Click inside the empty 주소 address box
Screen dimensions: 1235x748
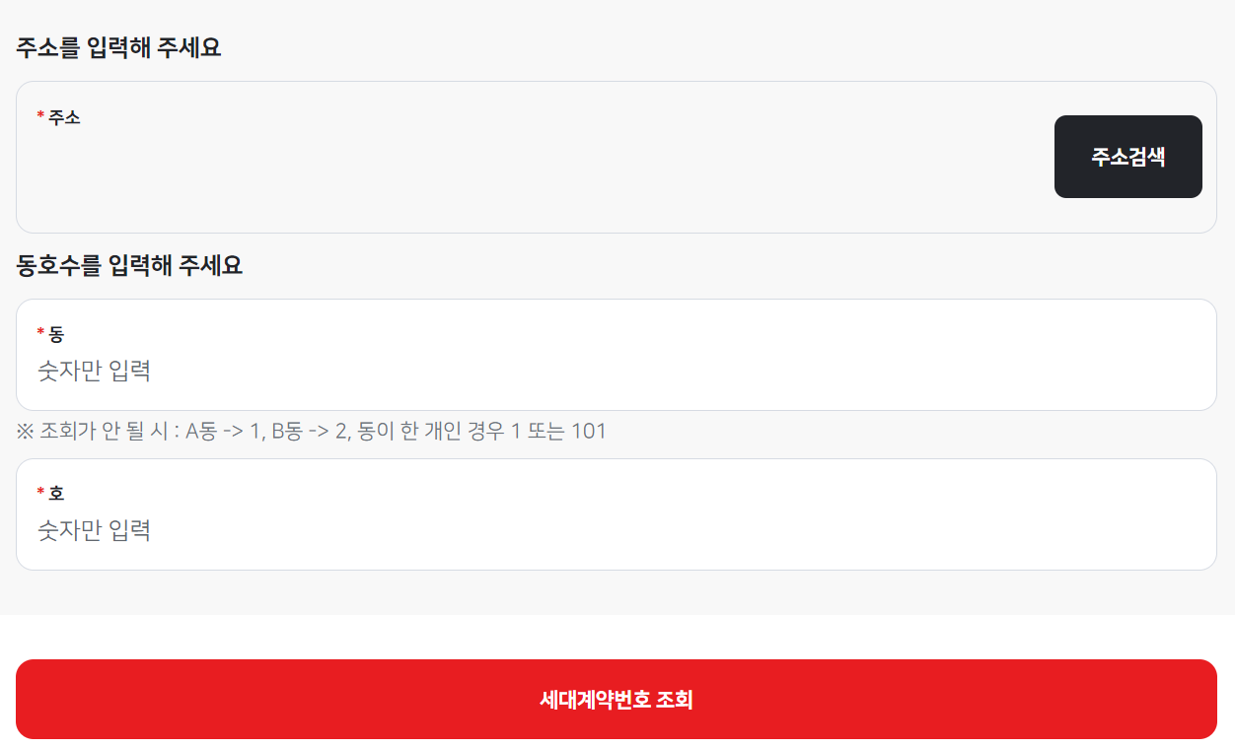(533, 168)
